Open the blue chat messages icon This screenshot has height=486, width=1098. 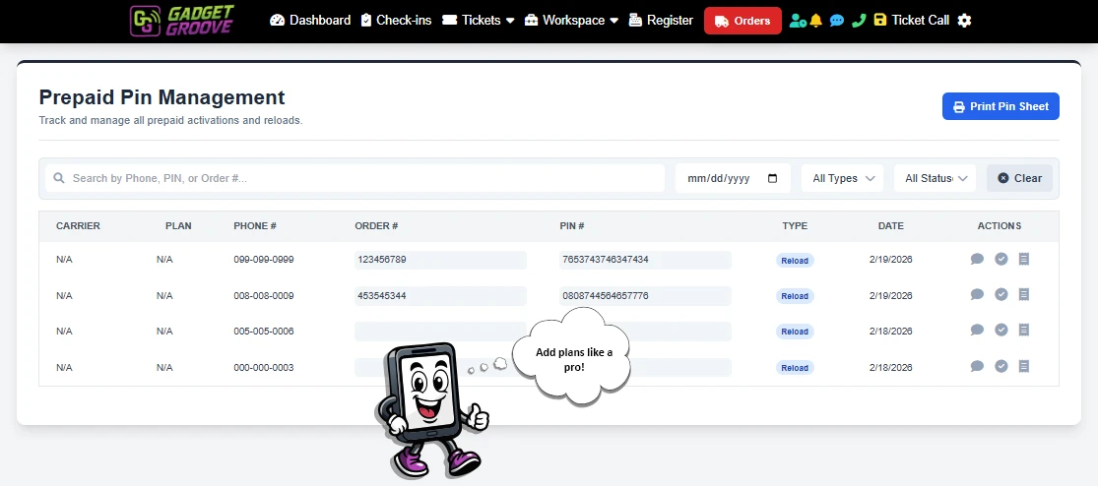click(x=837, y=21)
